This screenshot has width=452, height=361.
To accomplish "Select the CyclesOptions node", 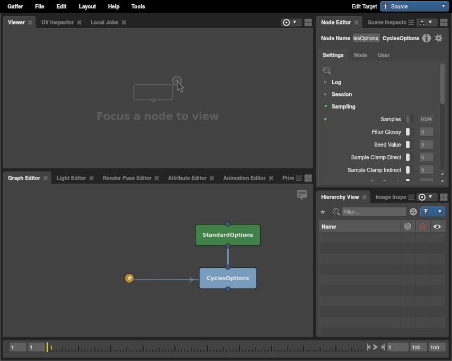I will 227,278.
